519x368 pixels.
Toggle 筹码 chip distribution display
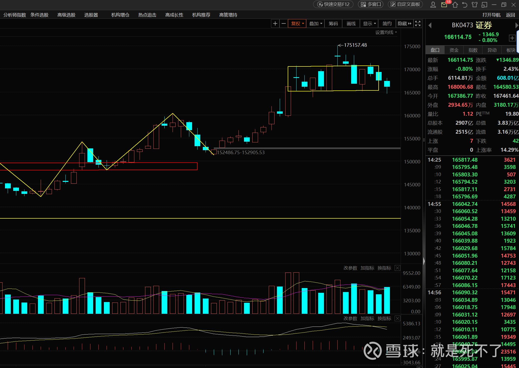point(333,23)
